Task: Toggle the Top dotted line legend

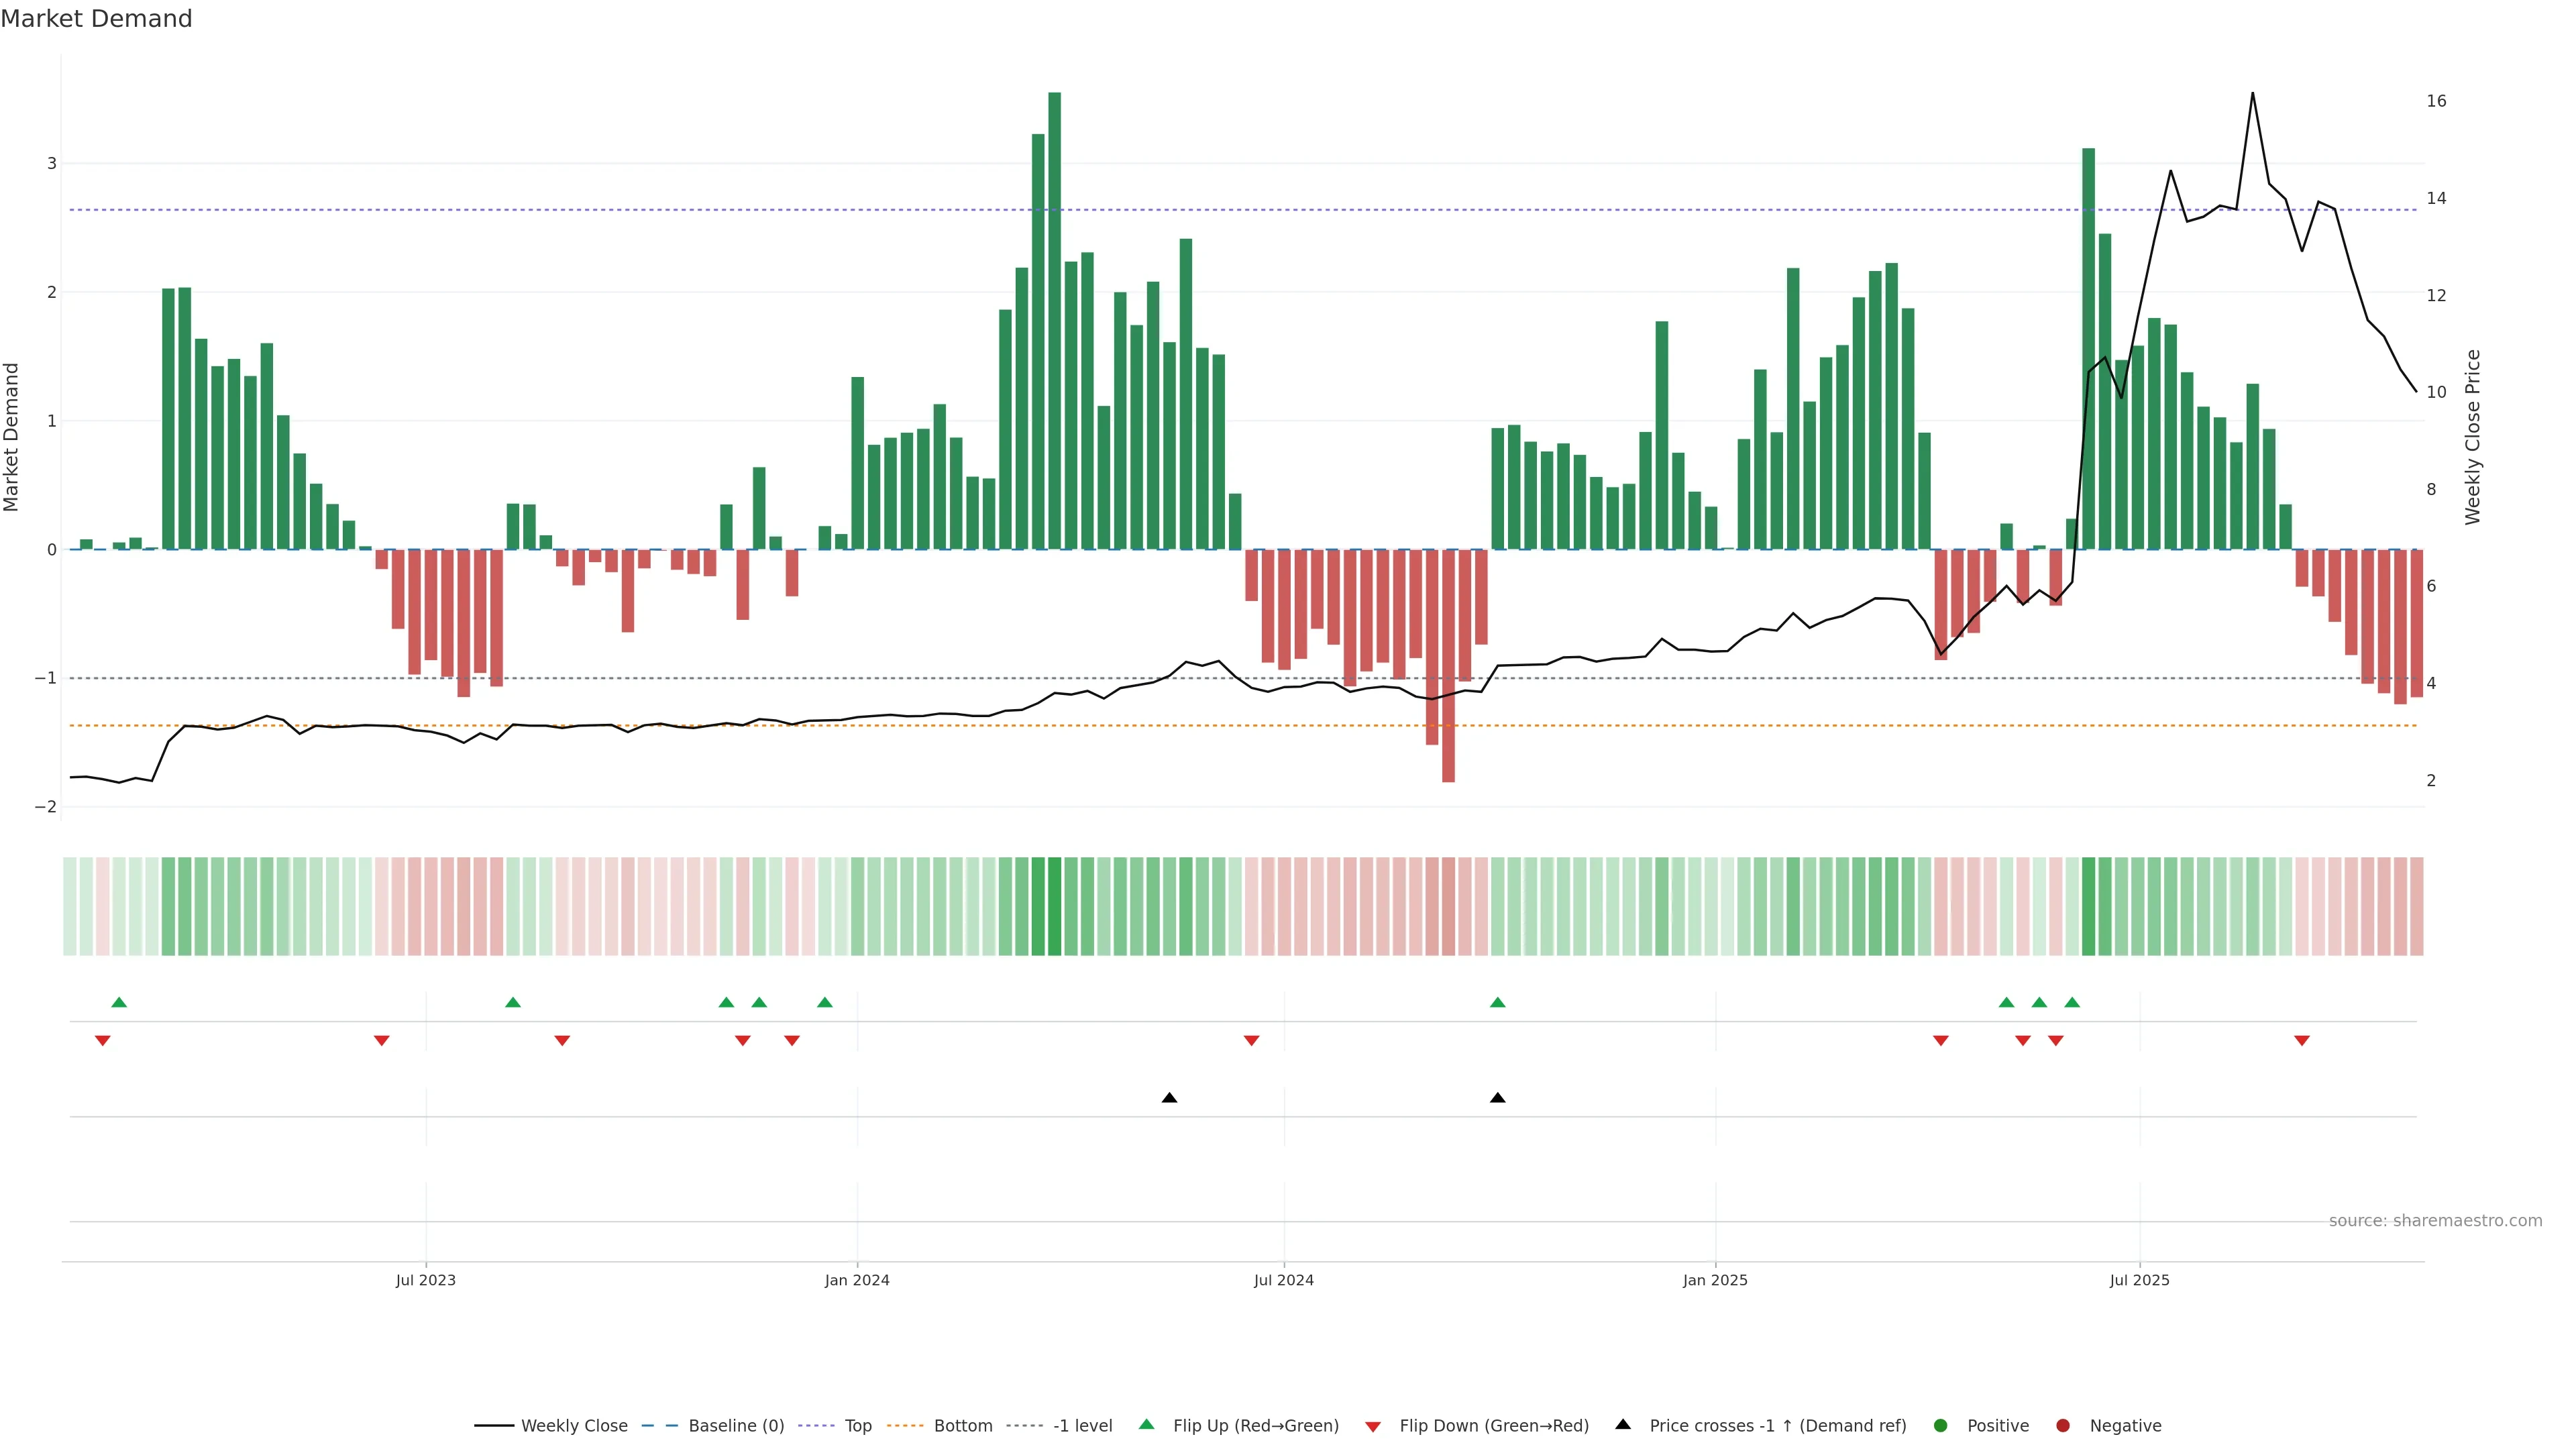Action: [x=857, y=1426]
